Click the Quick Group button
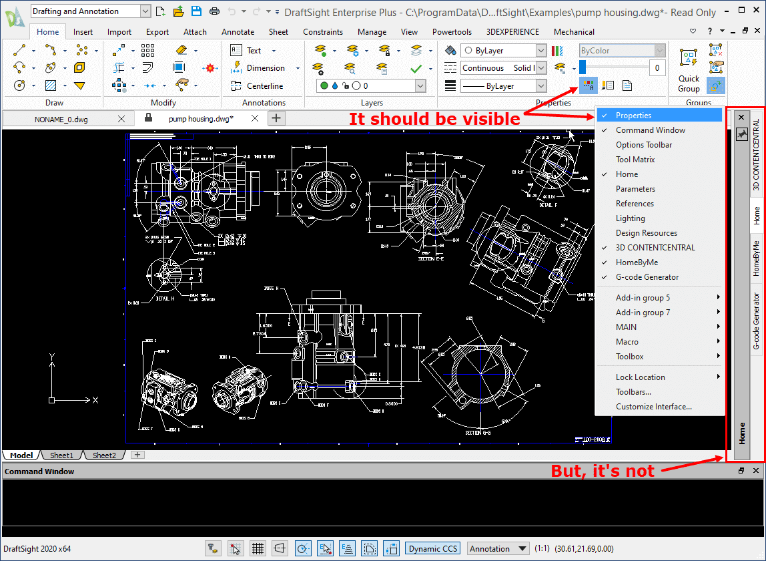 (x=689, y=71)
